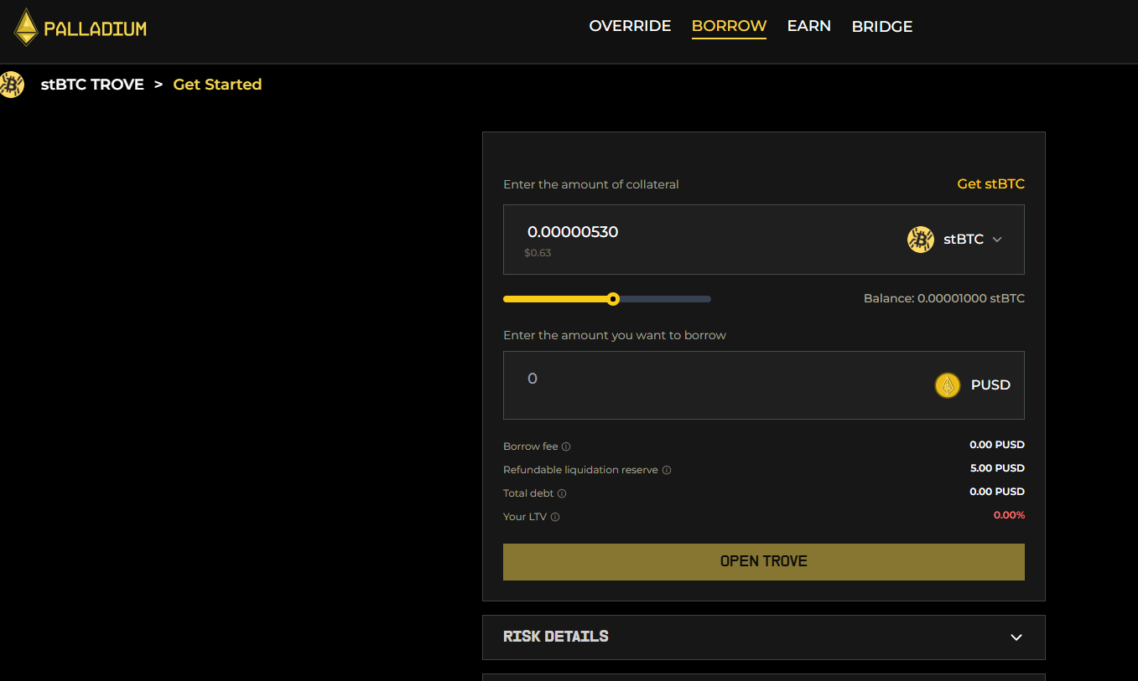The image size is (1138, 681).
Task: Click the Palladium logo in the header
Action: [x=81, y=28]
